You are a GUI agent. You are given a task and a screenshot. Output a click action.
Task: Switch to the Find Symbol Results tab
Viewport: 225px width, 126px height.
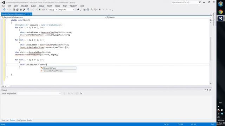[24, 120]
